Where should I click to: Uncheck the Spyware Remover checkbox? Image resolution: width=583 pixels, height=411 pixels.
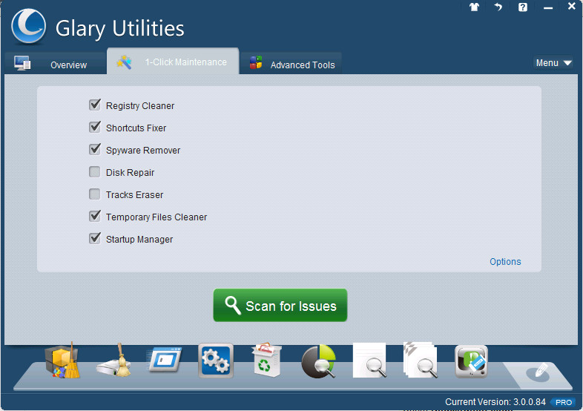pos(95,150)
